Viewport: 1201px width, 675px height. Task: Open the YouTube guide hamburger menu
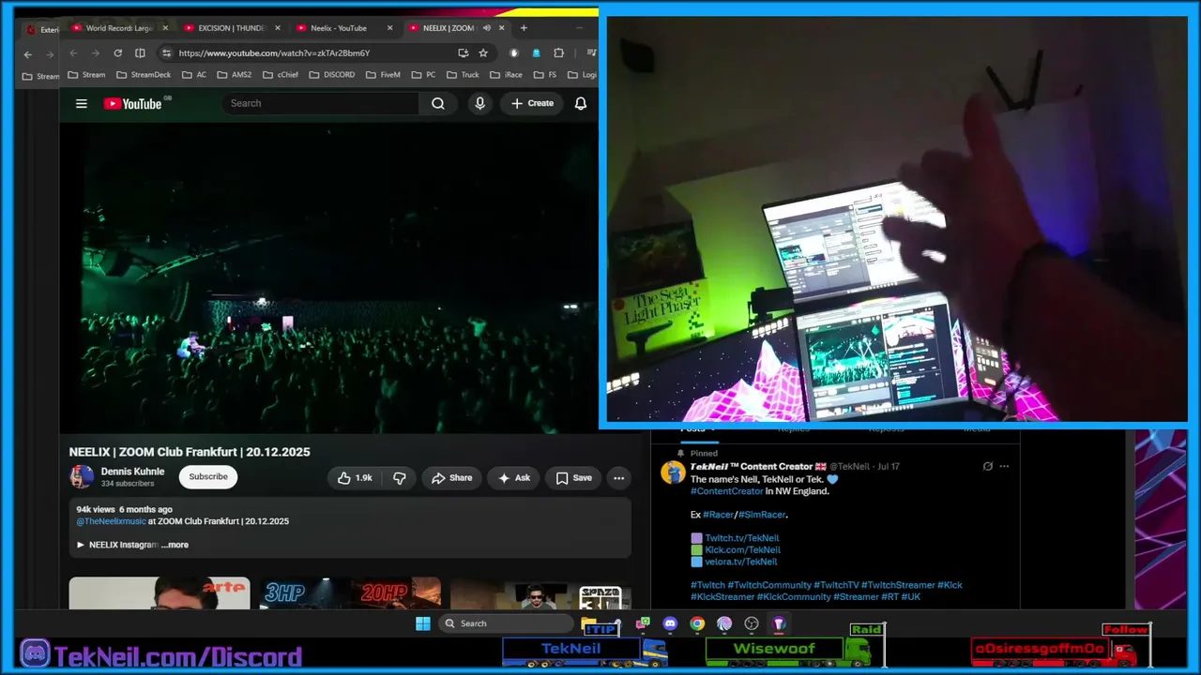pos(82,103)
